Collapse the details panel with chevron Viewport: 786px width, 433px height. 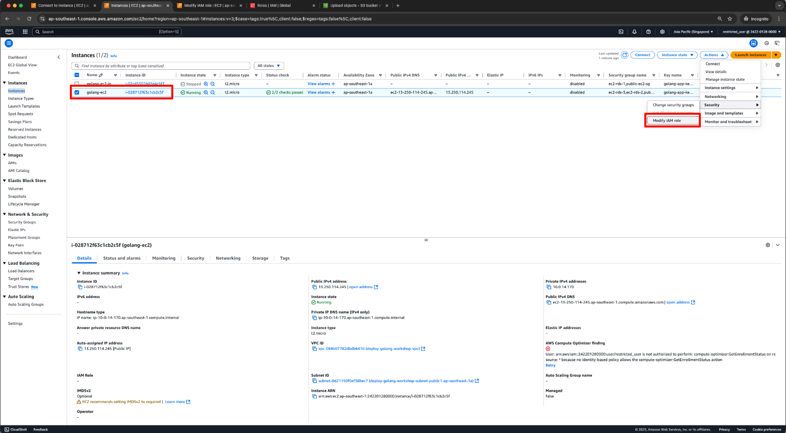click(777, 245)
